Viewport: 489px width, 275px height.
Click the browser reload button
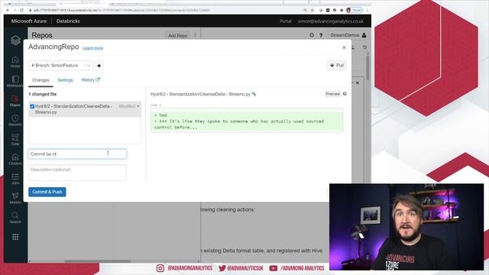coord(21,10)
